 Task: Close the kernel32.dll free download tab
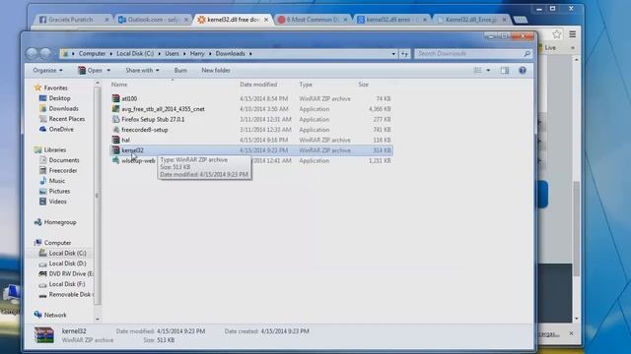(x=266, y=20)
